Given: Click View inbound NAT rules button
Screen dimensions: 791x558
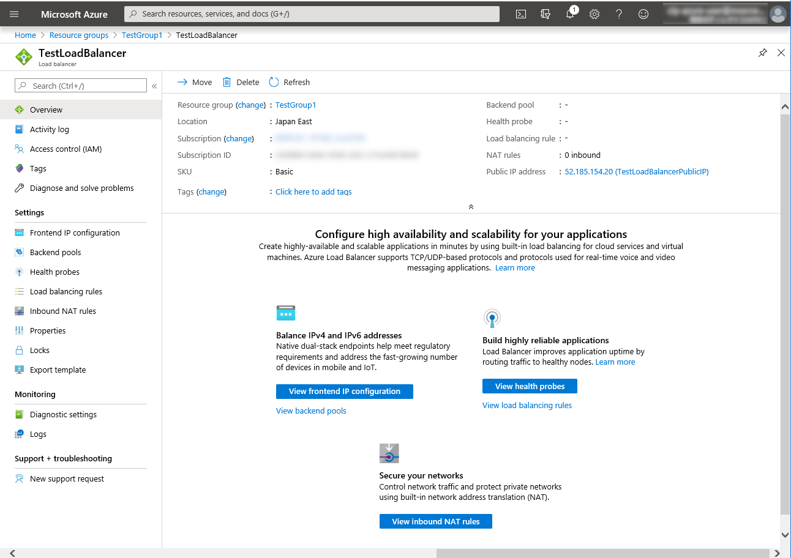Looking at the screenshot, I should pos(435,521).
